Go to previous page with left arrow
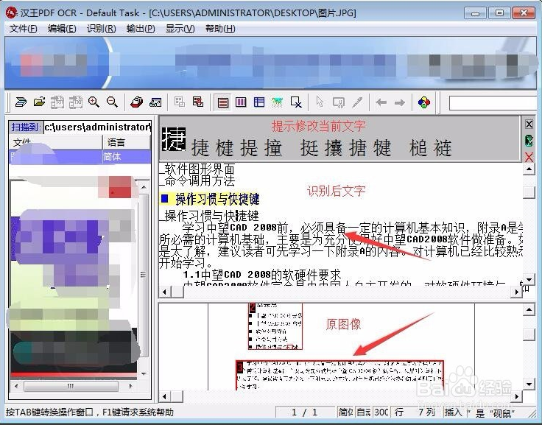 (381, 102)
